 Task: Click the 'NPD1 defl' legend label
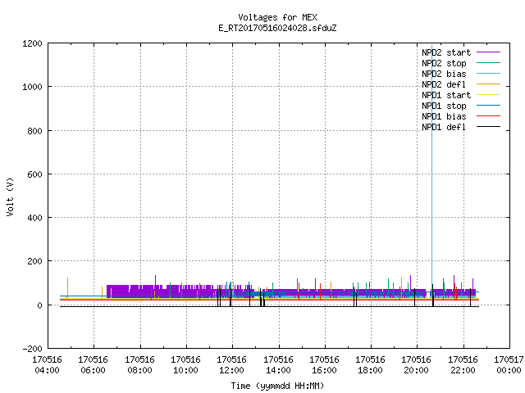[x=444, y=128]
